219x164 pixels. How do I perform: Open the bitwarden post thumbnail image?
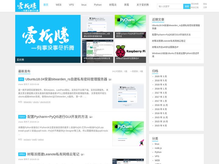click(x=128, y=96)
